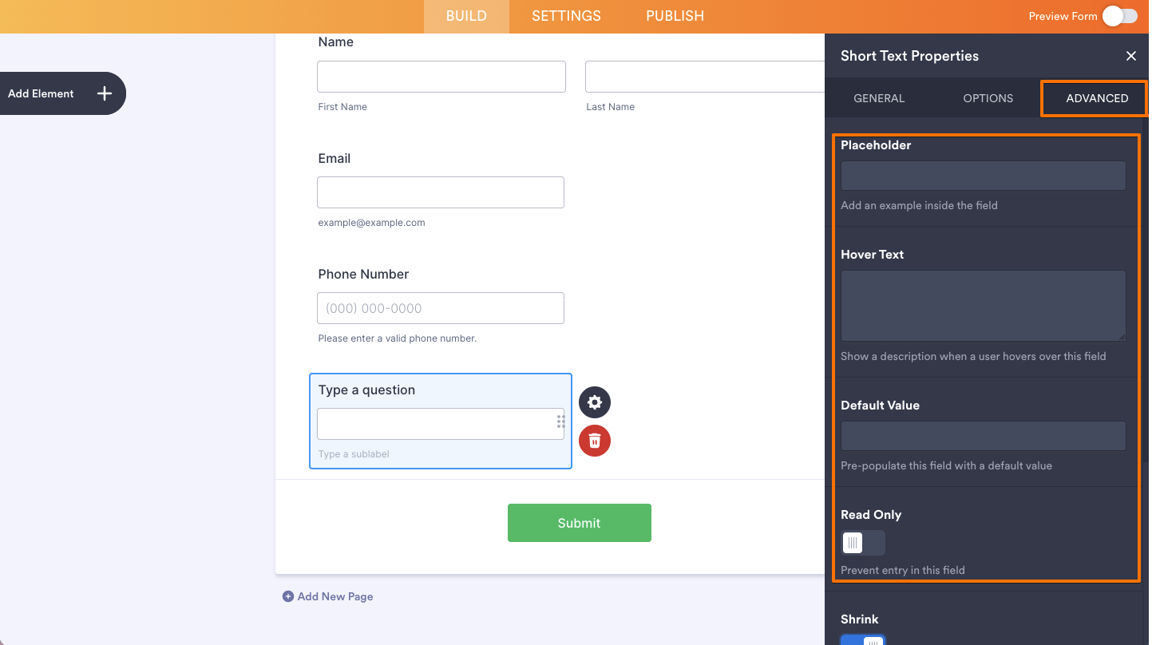Edit the 'Type a question' label

pos(366,390)
